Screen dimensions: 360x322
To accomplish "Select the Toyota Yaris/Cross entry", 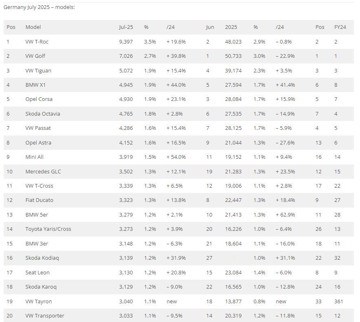I will (x=48, y=229).
